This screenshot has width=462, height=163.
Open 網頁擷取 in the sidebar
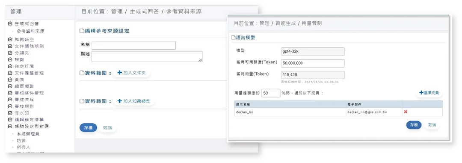(24, 86)
